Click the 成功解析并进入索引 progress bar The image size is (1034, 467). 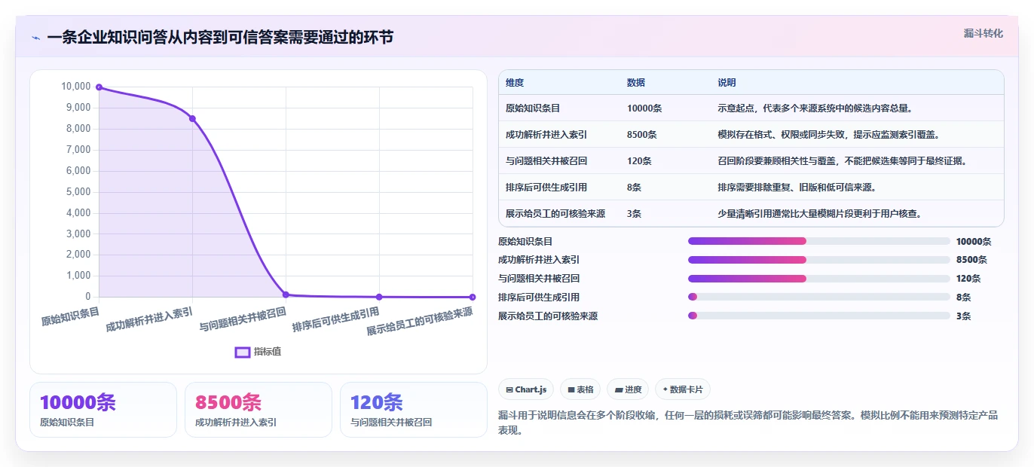coord(818,260)
